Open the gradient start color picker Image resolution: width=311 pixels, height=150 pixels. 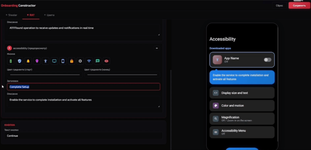45,75
